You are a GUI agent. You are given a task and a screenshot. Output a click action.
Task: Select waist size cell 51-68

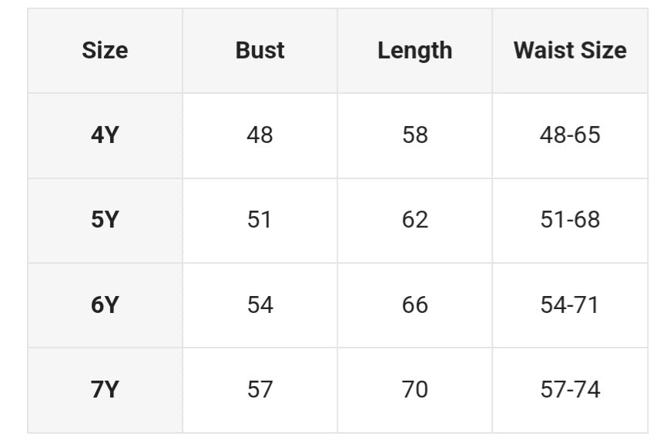tap(570, 220)
